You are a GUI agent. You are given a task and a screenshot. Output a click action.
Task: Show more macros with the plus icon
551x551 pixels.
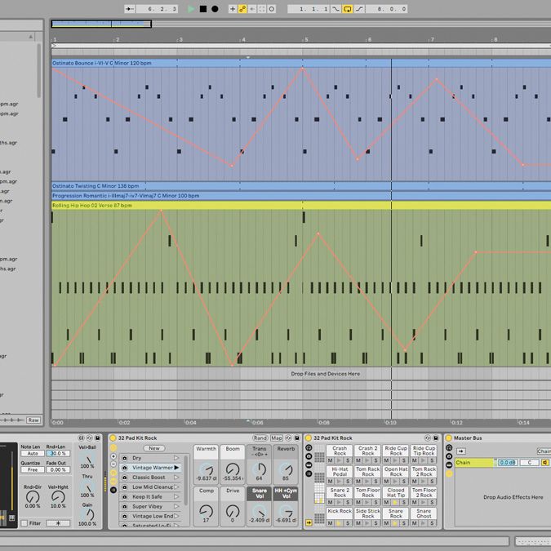point(113,456)
